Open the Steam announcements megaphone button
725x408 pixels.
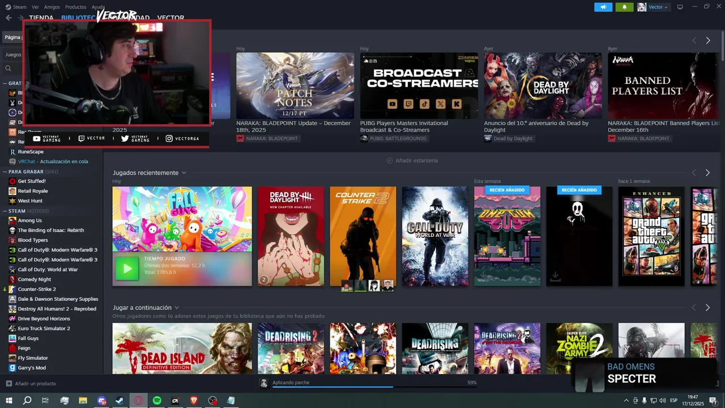(603, 7)
